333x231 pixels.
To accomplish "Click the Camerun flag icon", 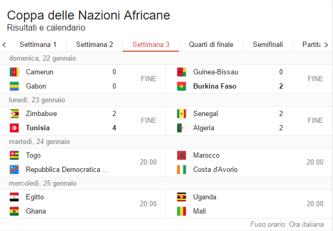I will pos(14,72).
